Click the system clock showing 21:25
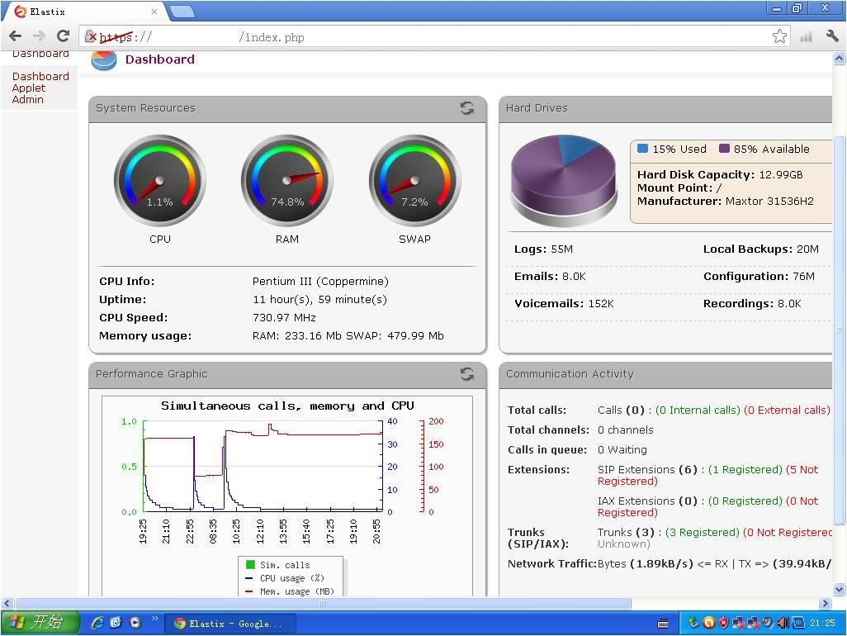 [x=822, y=623]
